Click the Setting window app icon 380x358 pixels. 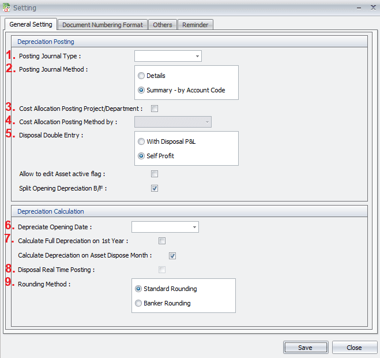6,8
